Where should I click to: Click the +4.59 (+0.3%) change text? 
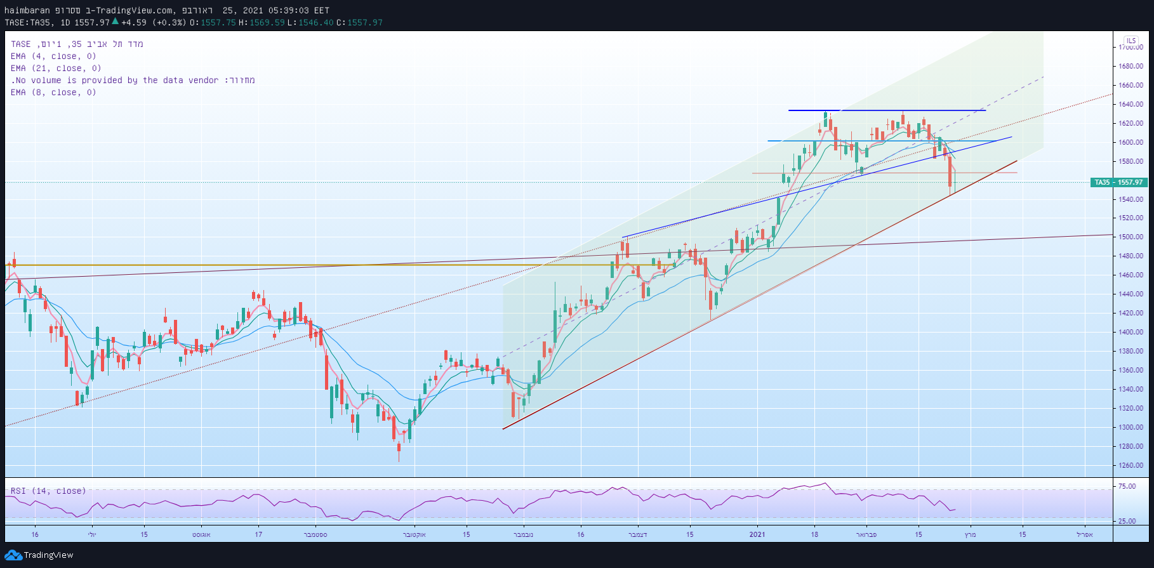click(x=154, y=22)
